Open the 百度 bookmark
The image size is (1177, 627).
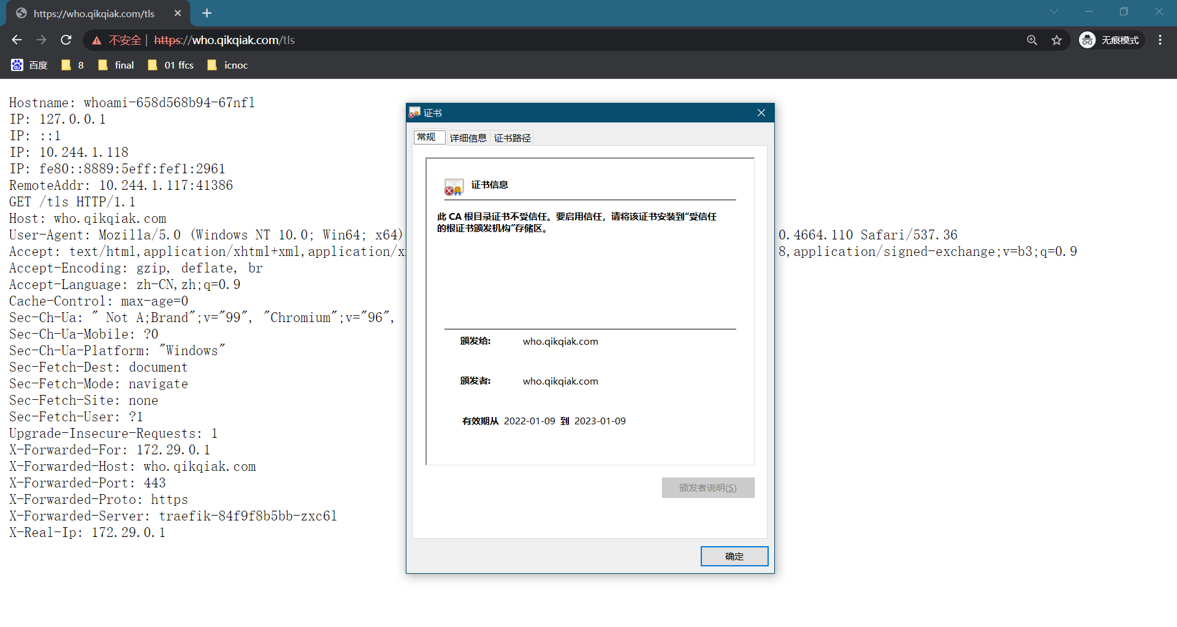29,65
